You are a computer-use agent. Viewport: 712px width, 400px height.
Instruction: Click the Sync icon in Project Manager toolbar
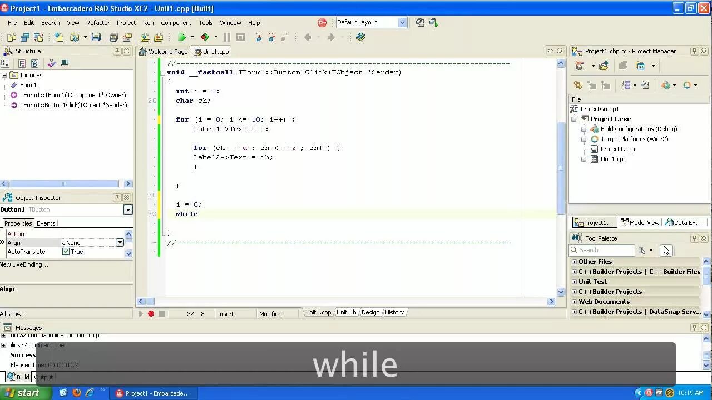577,85
